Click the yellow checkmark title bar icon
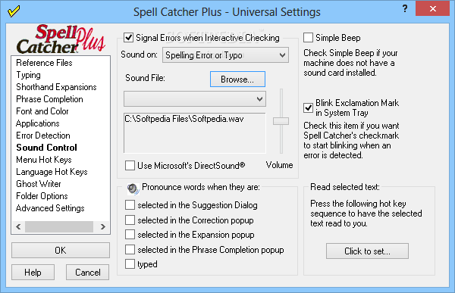This screenshot has width=455, height=293. pyautogui.click(x=14, y=11)
